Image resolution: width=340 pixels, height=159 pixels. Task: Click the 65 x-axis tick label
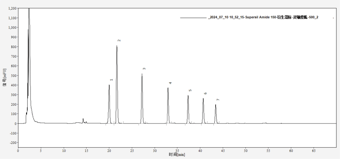[x=314, y=150]
